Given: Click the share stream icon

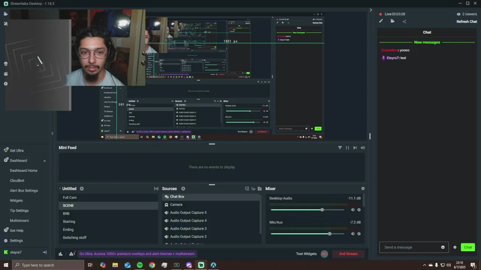Looking at the screenshot, I should [404, 21].
